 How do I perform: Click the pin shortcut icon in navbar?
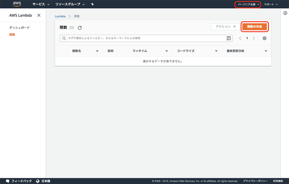(92, 4)
